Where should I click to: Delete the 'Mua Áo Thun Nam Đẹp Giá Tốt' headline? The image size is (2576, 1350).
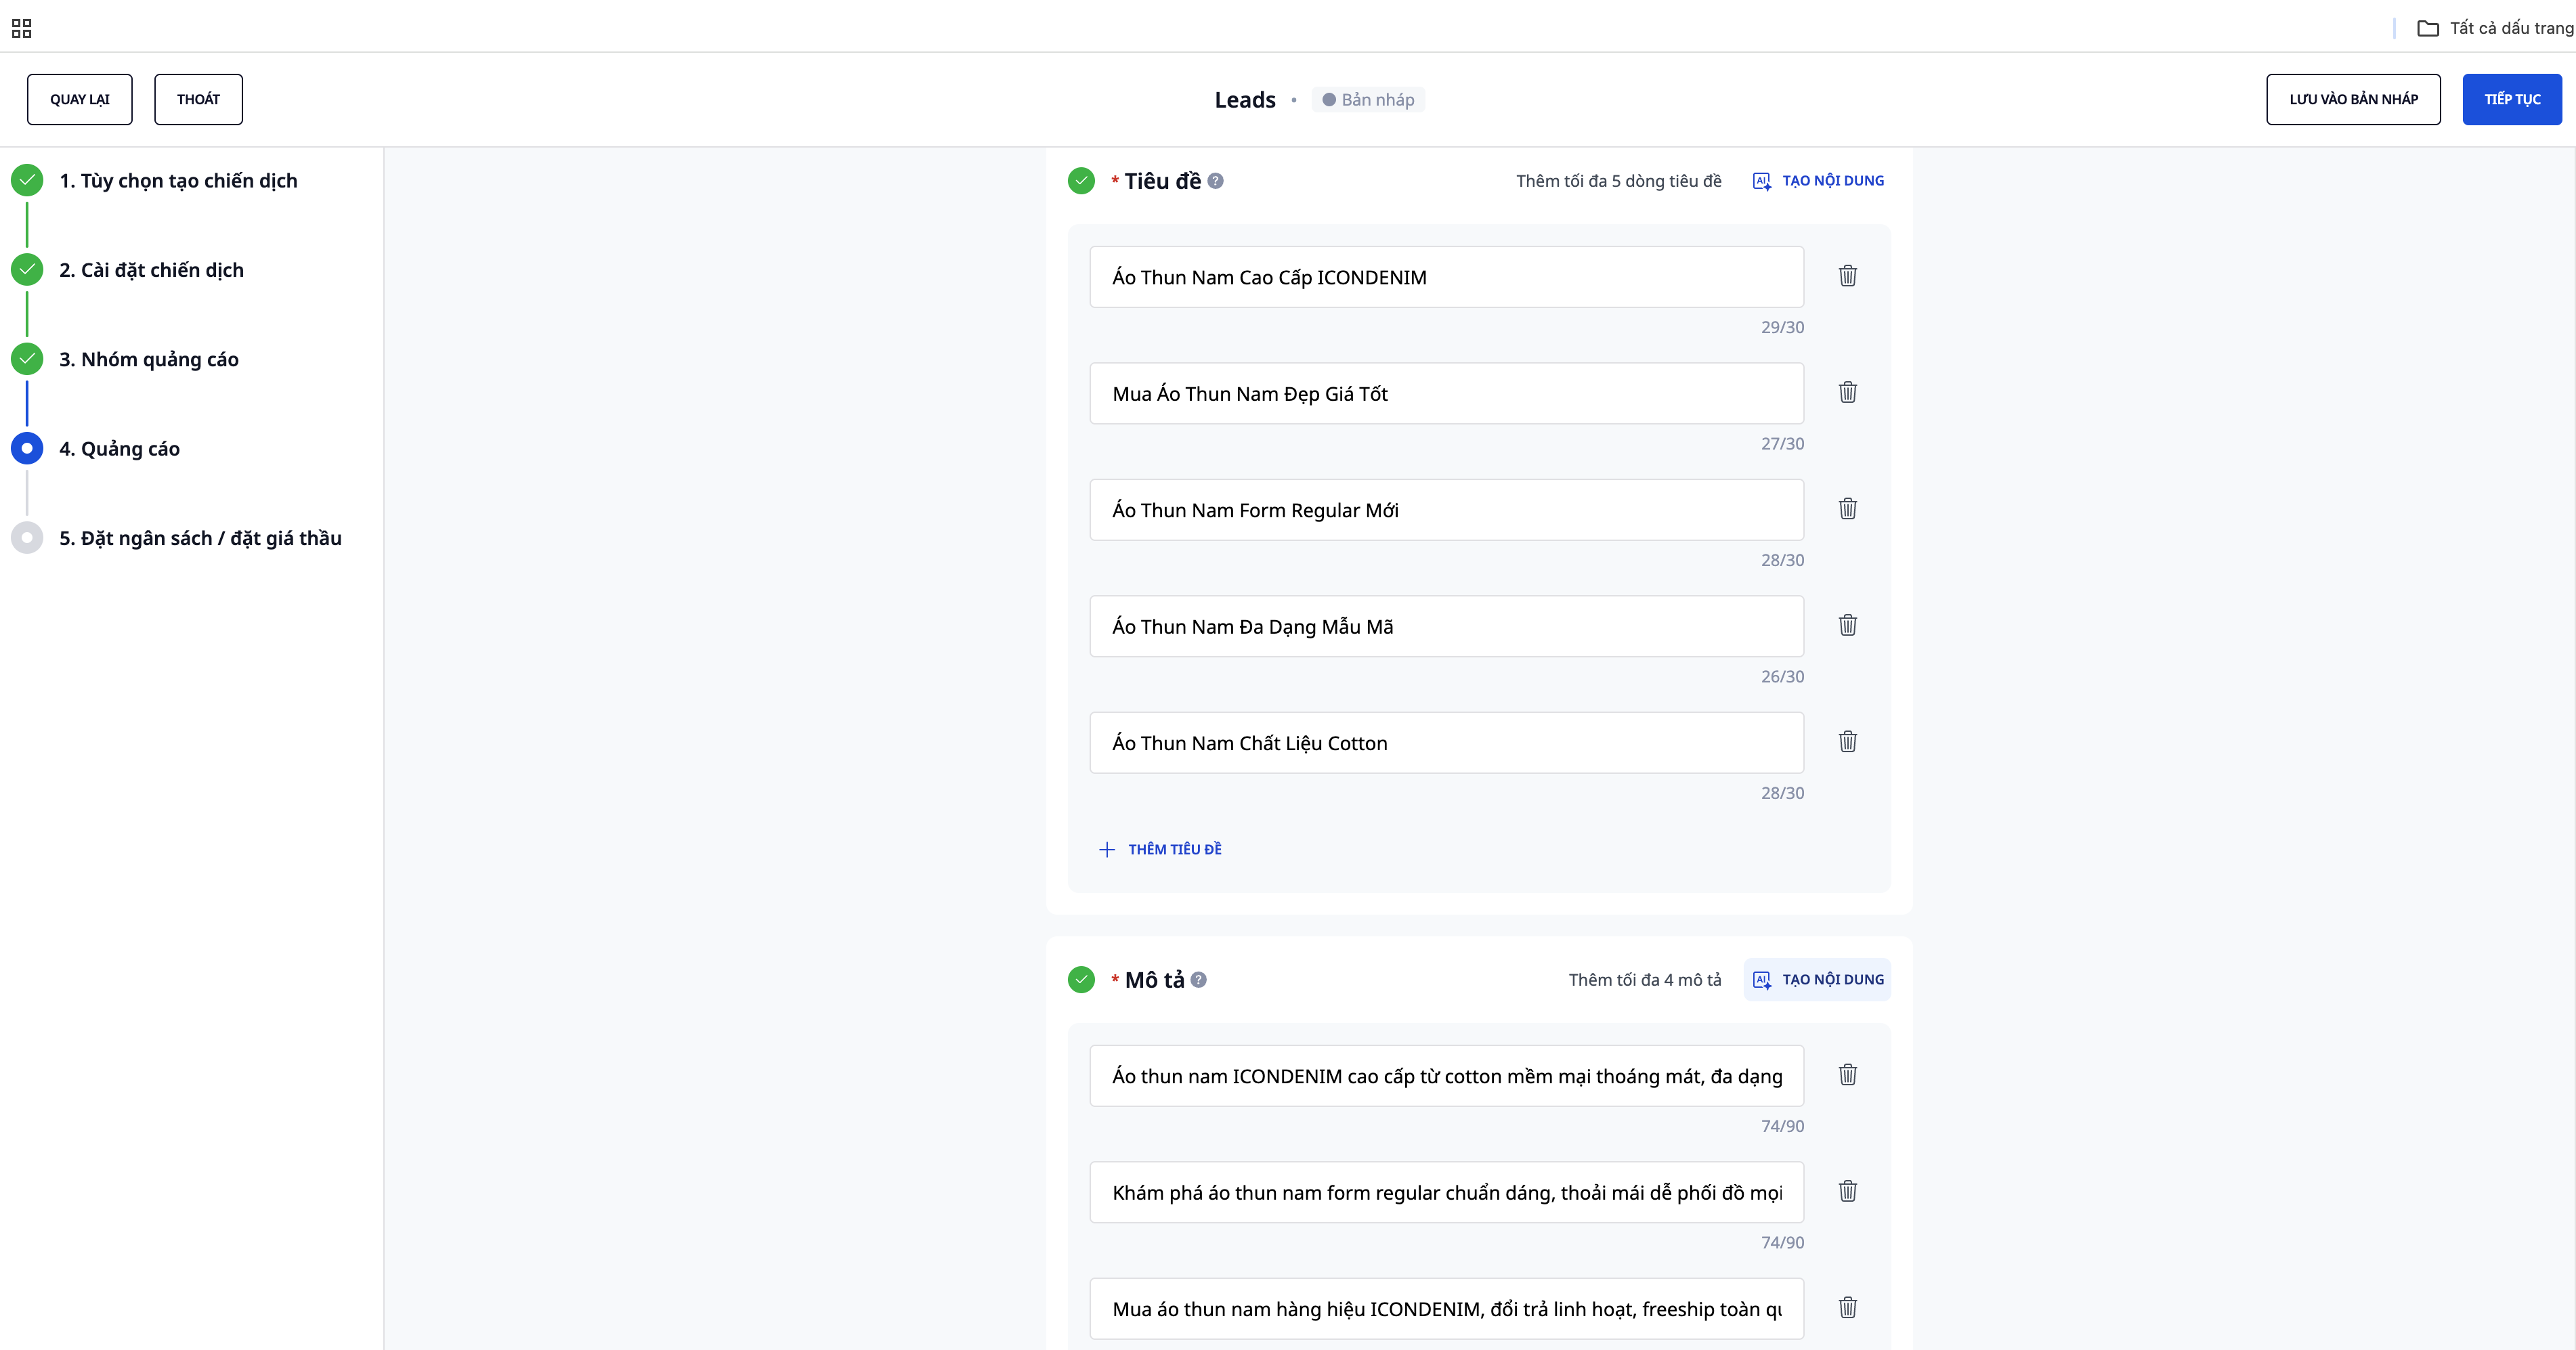tap(1847, 392)
